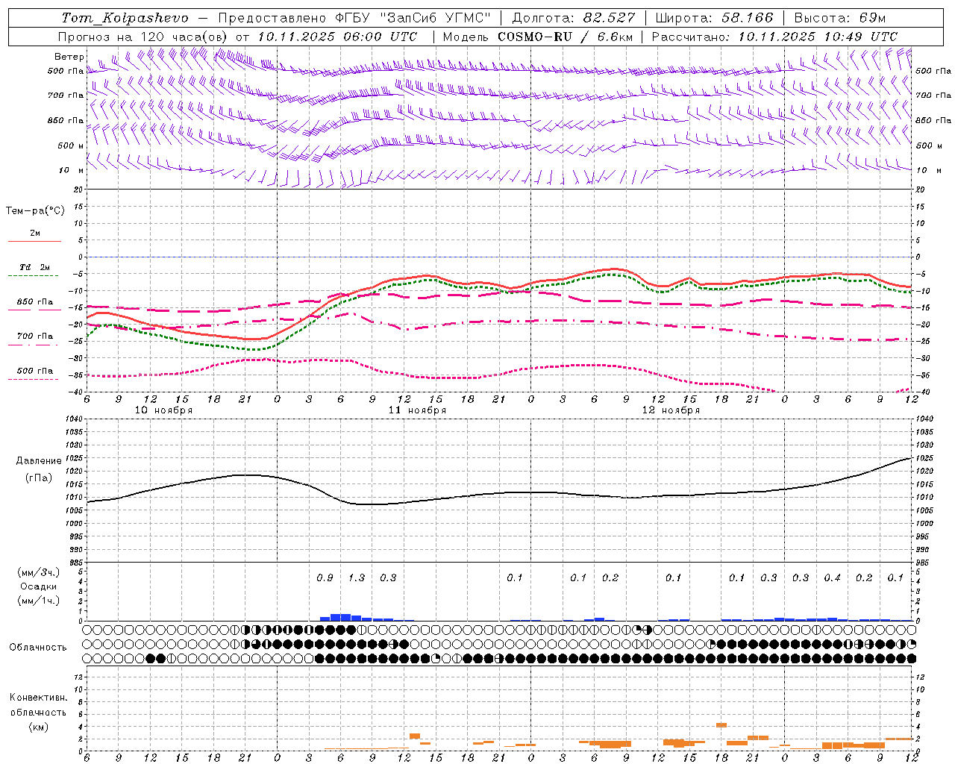955x764 pixels.
Task: Select the 0.4 precipitation amount value
Action: point(832,578)
